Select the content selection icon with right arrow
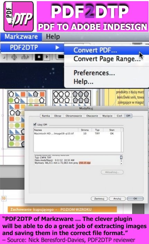The height and width of the screenshot is (244, 149). click(x=25, y=57)
